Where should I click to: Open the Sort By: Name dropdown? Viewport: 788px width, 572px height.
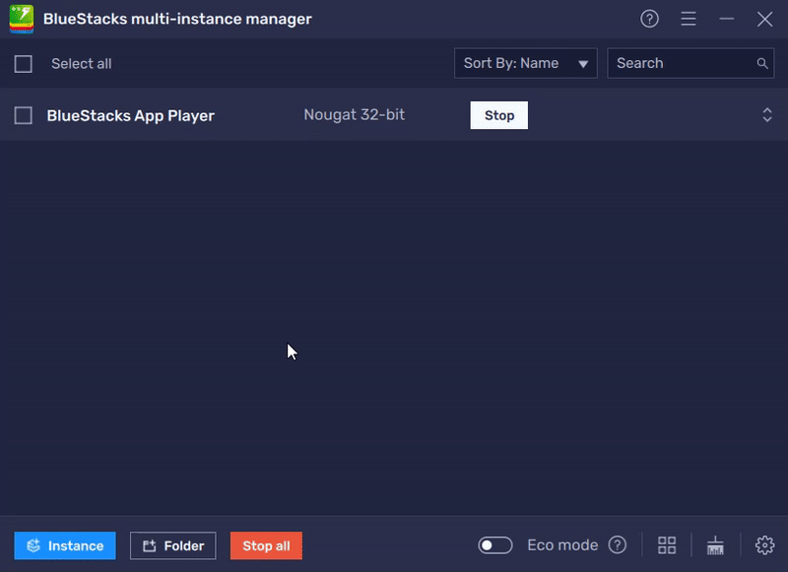click(526, 63)
